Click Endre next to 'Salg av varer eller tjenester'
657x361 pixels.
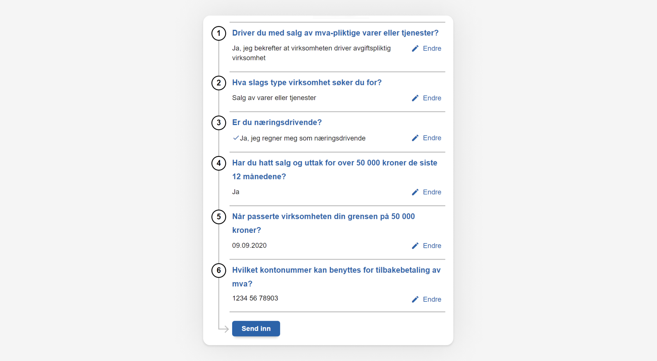(x=432, y=98)
